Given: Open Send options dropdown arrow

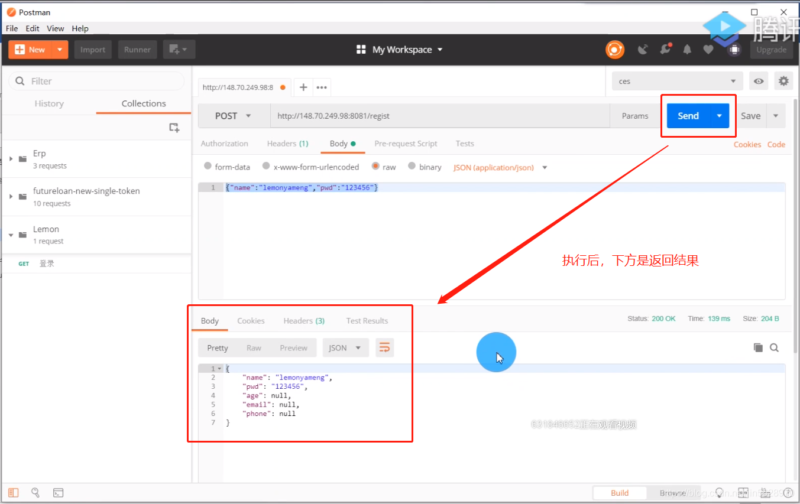Looking at the screenshot, I should pos(719,116).
